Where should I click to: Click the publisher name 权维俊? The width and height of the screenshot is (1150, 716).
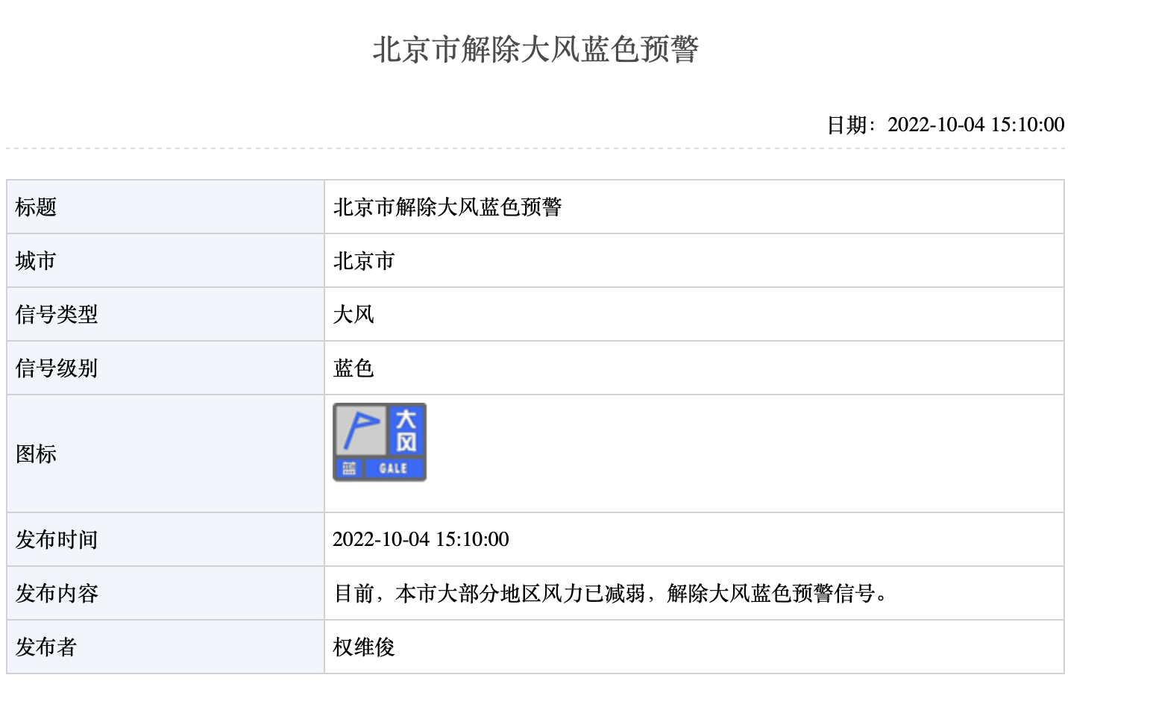tap(364, 647)
